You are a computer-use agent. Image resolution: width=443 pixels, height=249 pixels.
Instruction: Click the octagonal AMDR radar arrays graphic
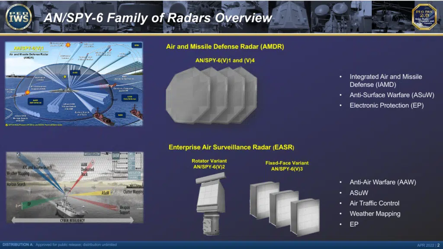coord(211,96)
